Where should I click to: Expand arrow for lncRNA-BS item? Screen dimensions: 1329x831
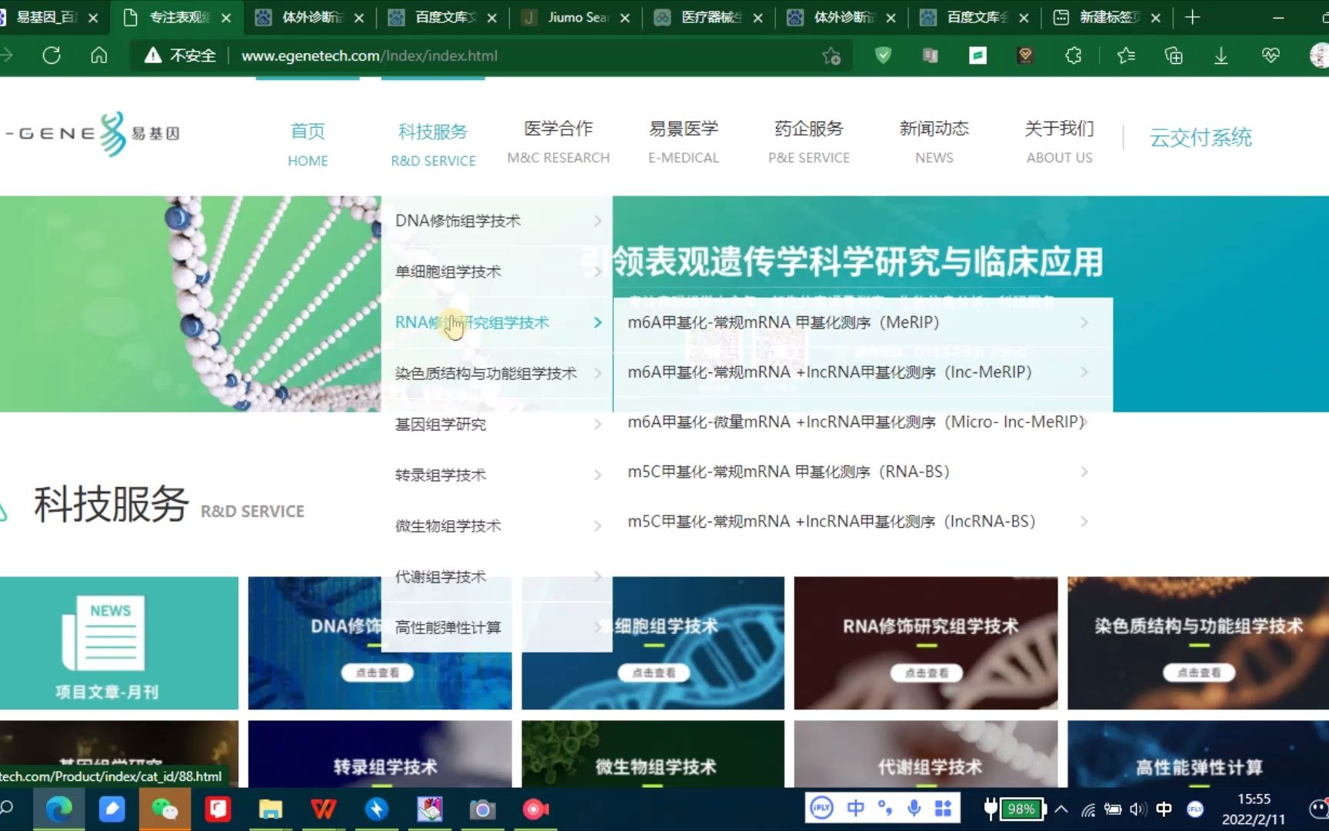pyautogui.click(x=1084, y=522)
